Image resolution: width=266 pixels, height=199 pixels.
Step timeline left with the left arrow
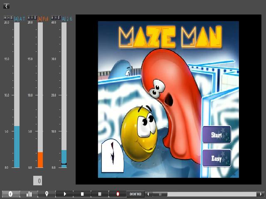click(x=148, y=194)
